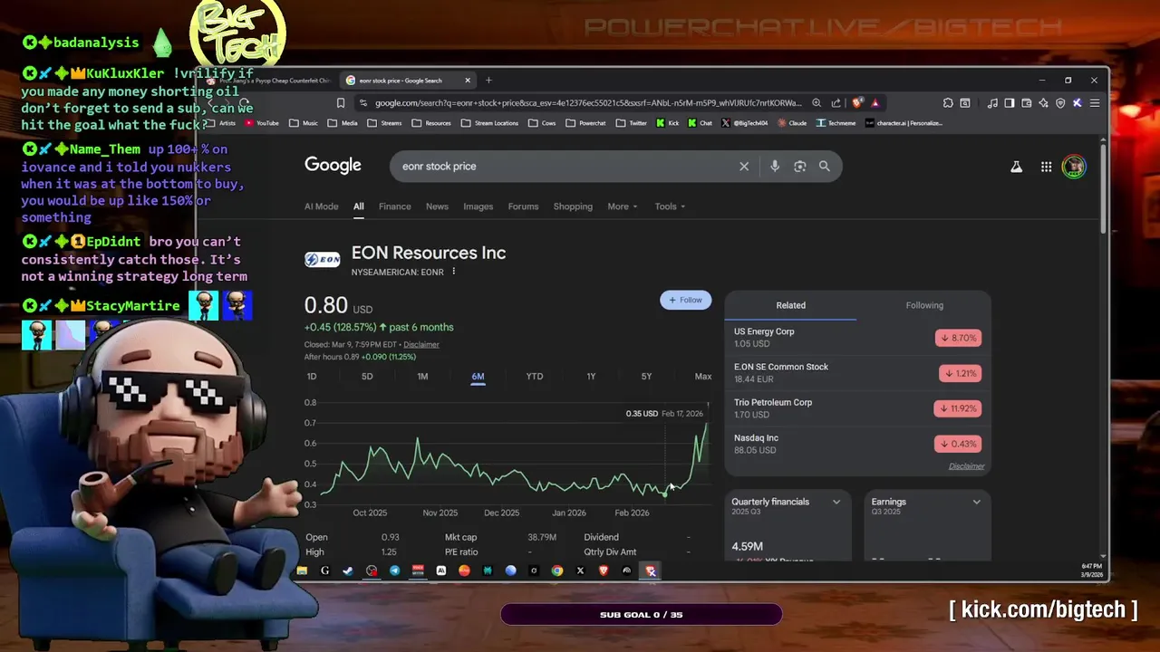Switch to AI Mode tab
The image size is (1160, 652).
click(x=322, y=206)
